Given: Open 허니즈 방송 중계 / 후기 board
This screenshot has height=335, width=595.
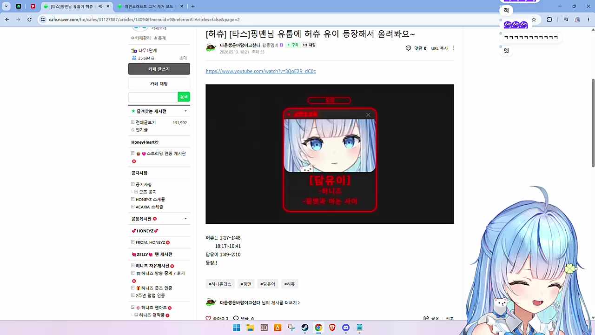Looking at the screenshot, I should click(x=160, y=274).
